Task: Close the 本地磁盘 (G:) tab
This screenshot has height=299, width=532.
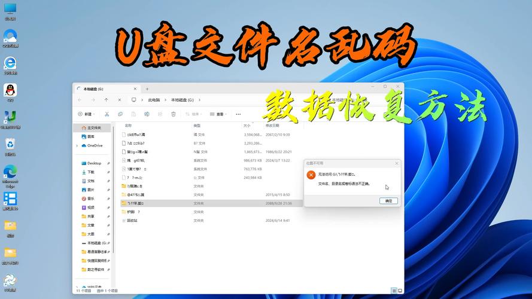Action: pyautogui.click(x=135, y=89)
